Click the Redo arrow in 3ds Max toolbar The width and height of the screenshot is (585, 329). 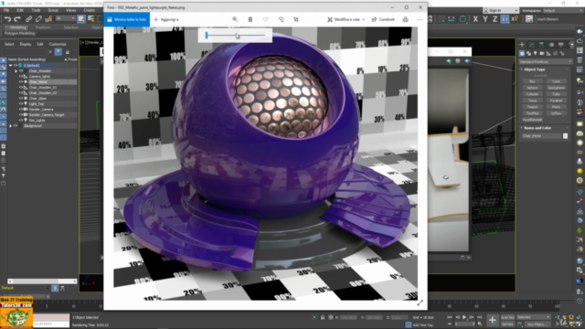[x=17, y=19]
